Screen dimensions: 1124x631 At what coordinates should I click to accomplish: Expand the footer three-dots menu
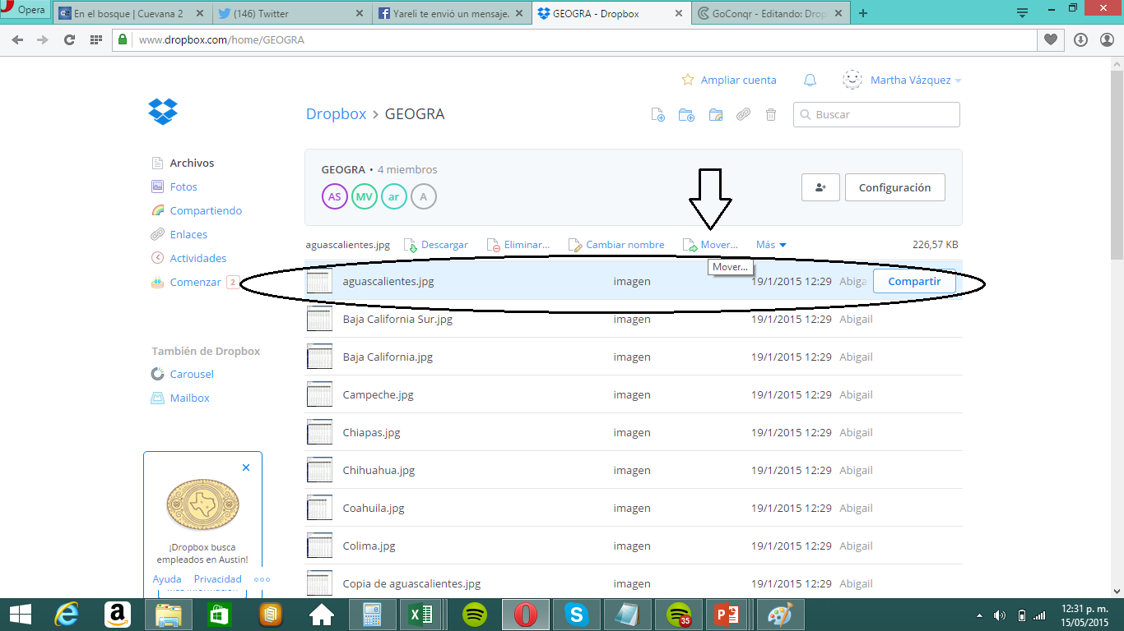(262, 579)
